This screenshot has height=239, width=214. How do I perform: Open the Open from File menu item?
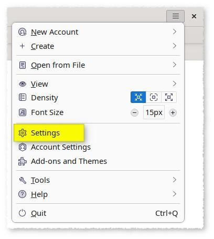coord(98,65)
